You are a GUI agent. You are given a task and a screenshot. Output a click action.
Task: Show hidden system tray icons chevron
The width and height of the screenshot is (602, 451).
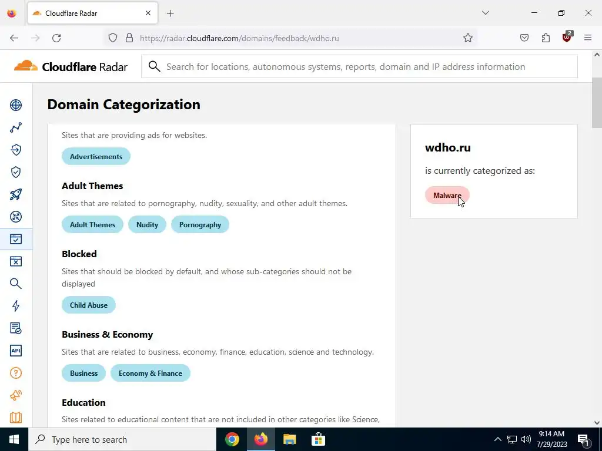[x=497, y=439]
